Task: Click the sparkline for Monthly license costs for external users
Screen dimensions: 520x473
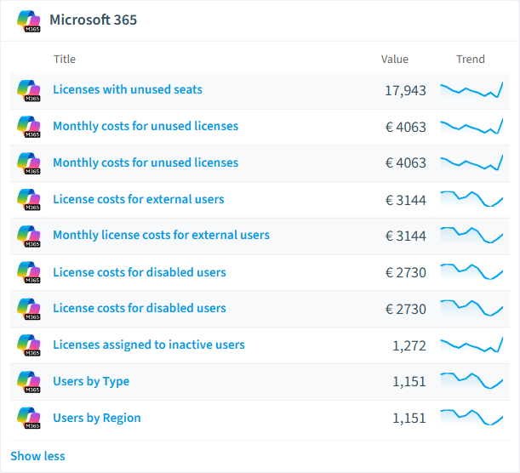Action: 471,235
